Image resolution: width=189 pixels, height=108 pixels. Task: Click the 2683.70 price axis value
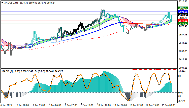(183, 18)
